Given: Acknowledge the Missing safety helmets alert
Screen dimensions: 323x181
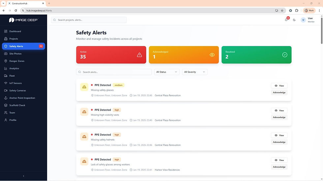Looking at the screenshot, I should point(279,142).
